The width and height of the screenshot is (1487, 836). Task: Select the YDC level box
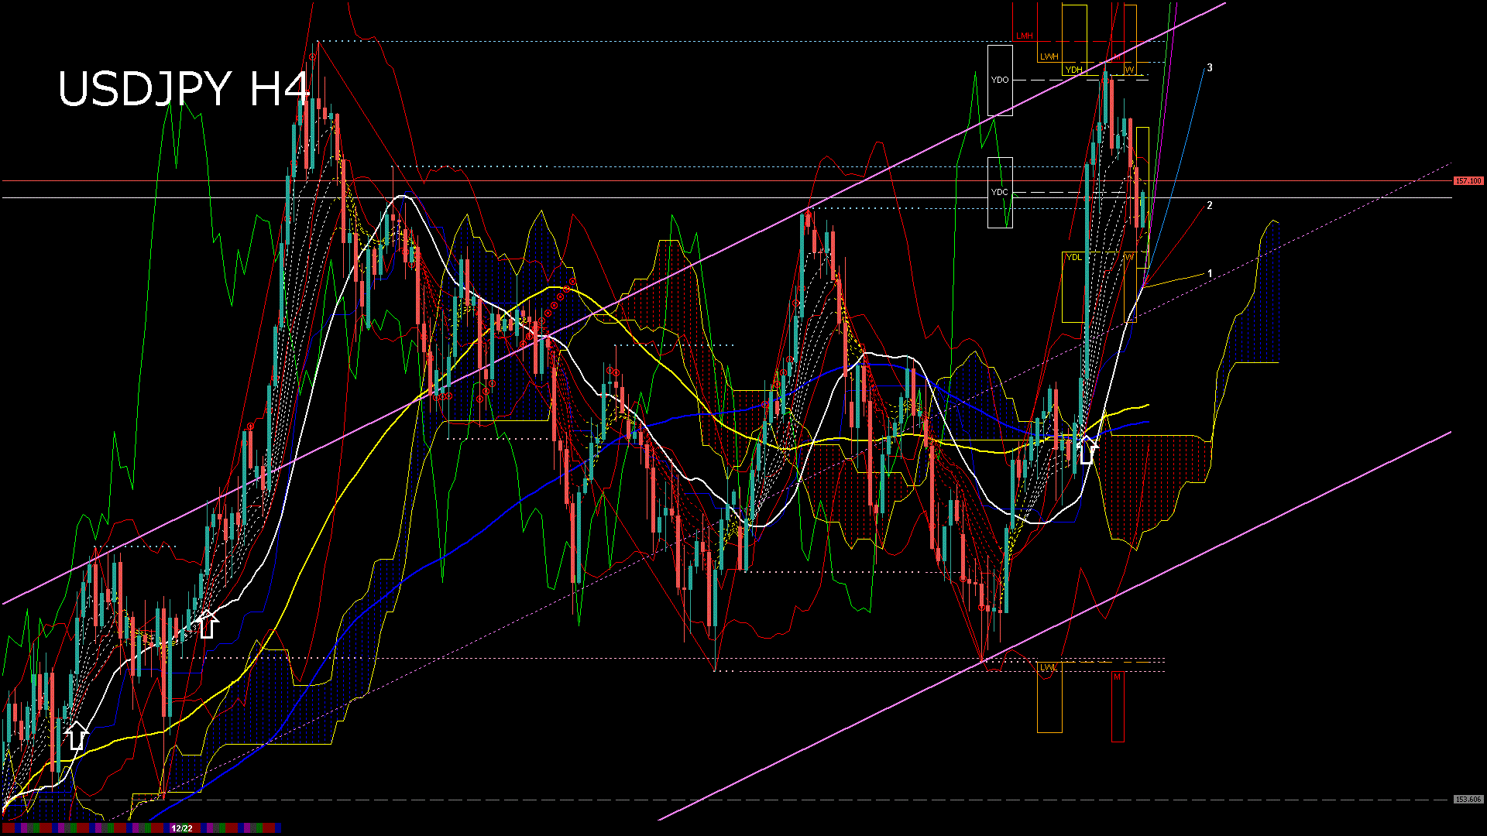1000,192
